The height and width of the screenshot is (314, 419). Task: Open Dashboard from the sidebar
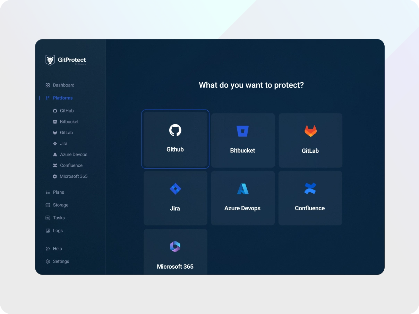[64, 85]
